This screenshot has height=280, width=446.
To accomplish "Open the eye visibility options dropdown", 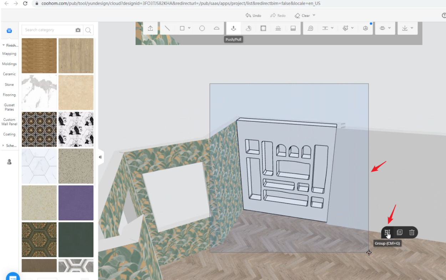I will point(389,28).
